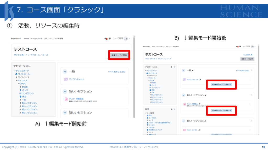The width and height of the screenshot is (268, 150).
Task: Click the Moodle45 site name in screenshot A
Action: 16,39
